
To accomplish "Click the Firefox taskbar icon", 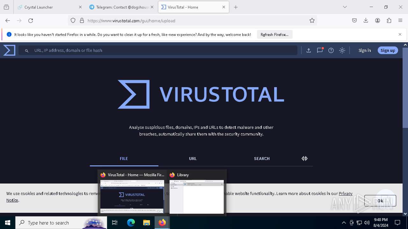I will [162, 223].
